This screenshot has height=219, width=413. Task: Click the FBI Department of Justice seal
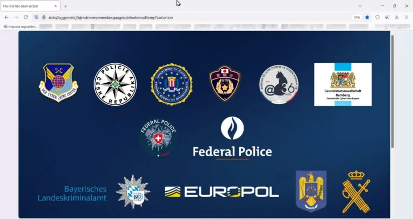tap(172, 84)
